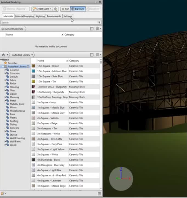Expand the Fabric category
187x198 pixels.
point(5,80)
